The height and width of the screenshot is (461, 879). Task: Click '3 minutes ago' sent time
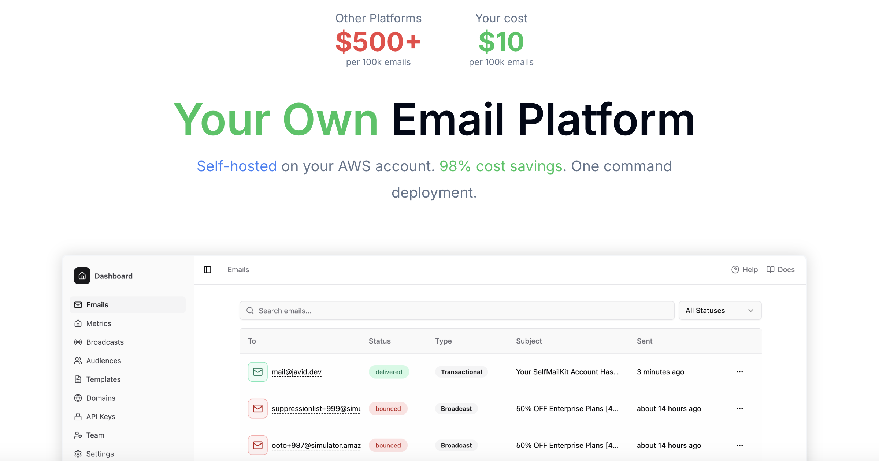coord(660,372)
